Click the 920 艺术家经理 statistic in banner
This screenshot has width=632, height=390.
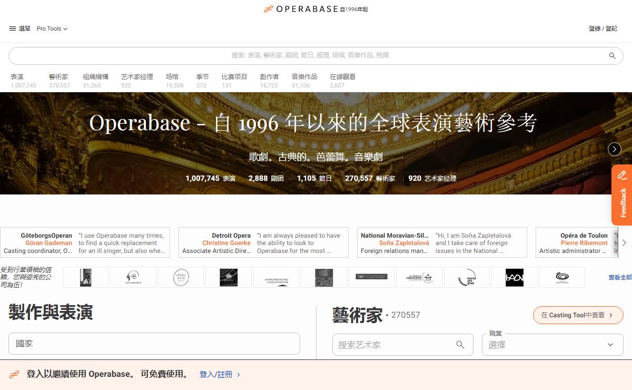(432, 179)
